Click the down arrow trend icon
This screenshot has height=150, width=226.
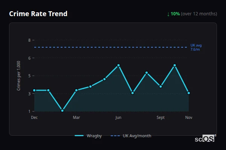pyautogui.click(x=168, y=14)
